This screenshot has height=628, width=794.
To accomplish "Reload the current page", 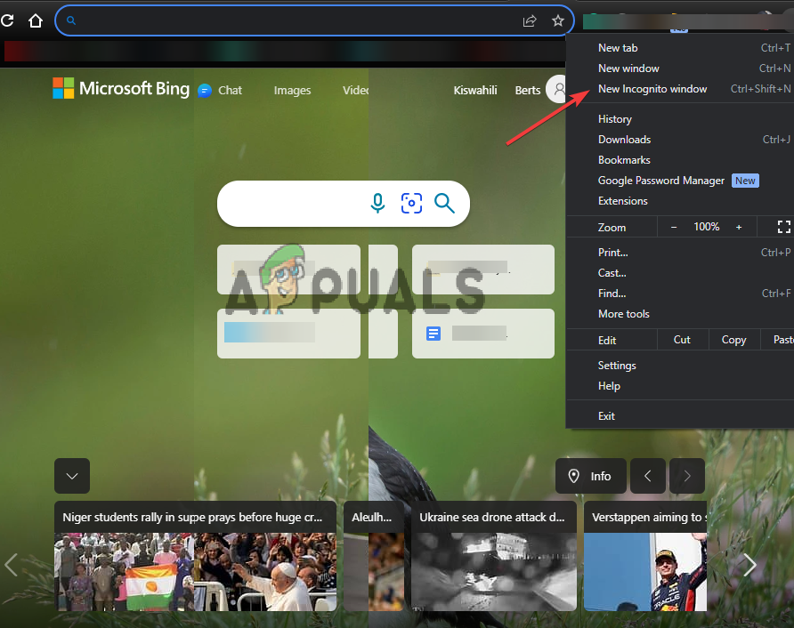I will pyautogui.click(x=8, y=20).
